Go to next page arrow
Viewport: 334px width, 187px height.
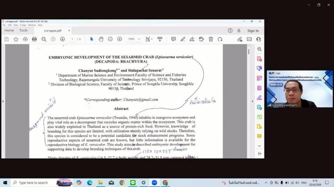pos(62,39)
